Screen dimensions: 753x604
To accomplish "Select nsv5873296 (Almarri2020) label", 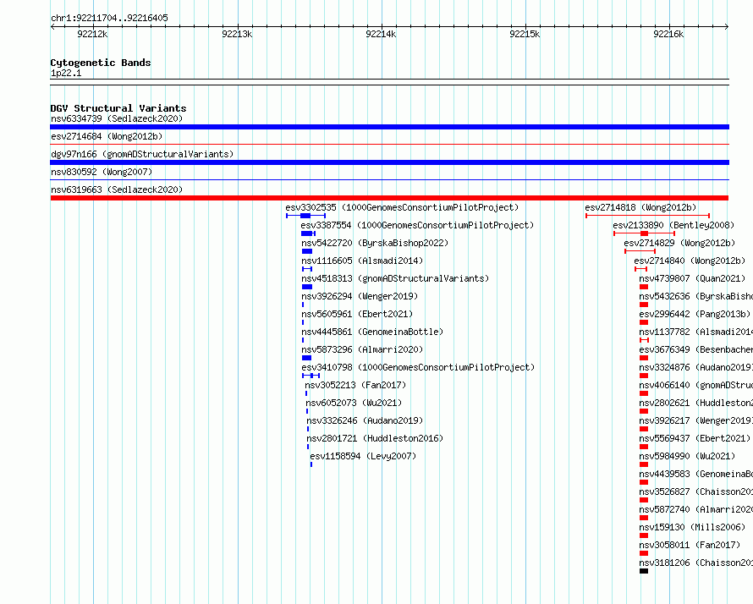I will [362, 349].
